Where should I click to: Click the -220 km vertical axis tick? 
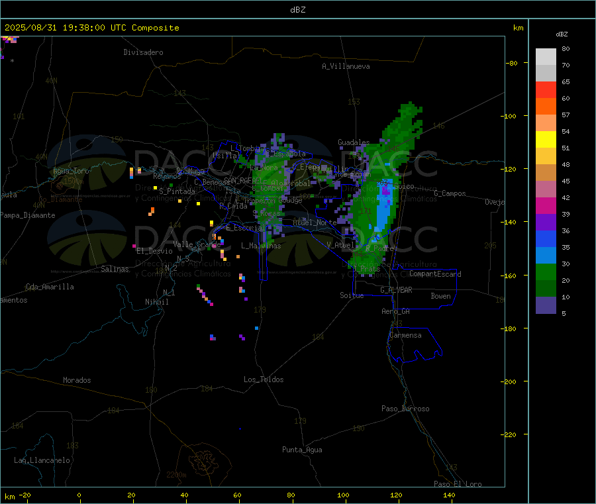tap(510, 435)
